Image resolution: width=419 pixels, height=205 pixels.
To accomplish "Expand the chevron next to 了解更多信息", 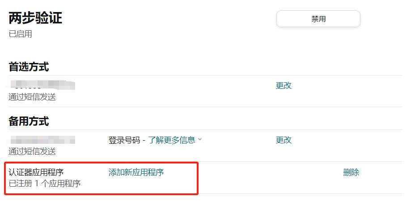I will (199, 139).
